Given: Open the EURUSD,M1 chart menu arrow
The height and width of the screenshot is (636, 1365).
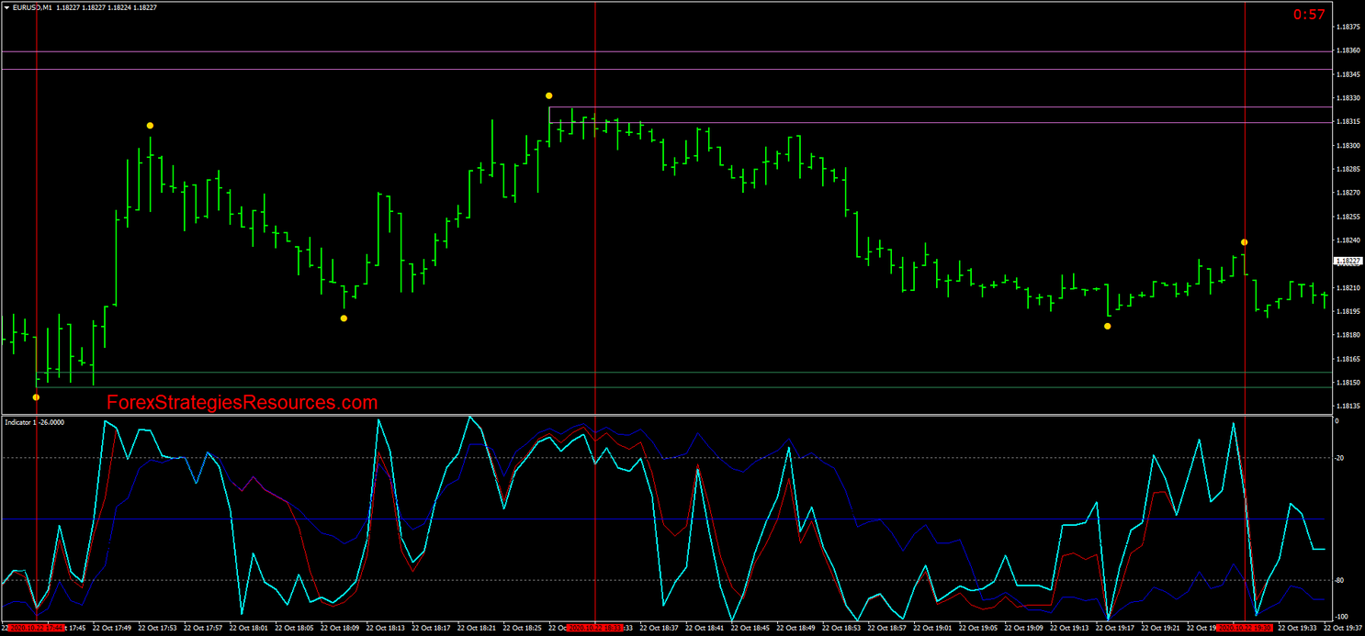Looking at the screenshot, I should [6, 7].
